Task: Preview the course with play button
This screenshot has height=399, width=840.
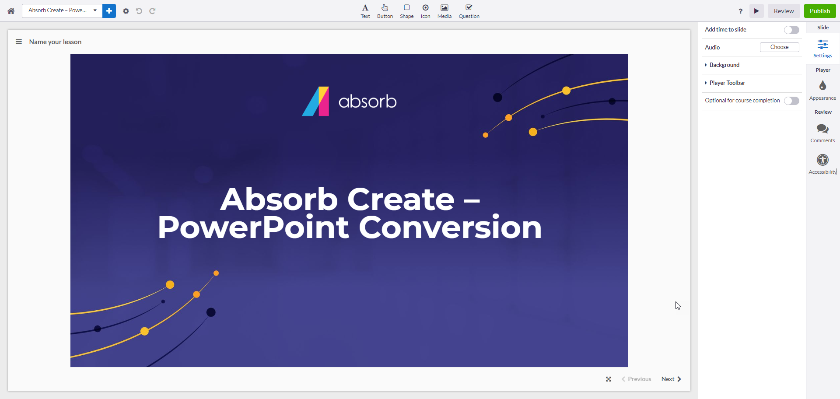Action: click(x=756, y=11)
